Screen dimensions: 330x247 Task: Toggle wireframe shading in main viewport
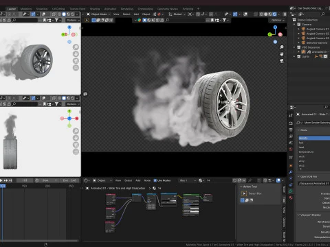tap(261, 14)
